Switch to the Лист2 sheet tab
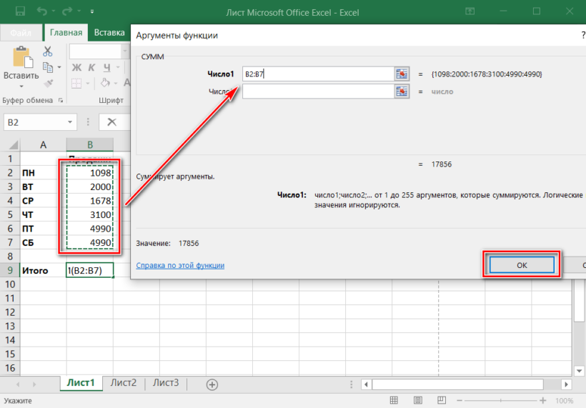586x408 pixels. [124, 383]
